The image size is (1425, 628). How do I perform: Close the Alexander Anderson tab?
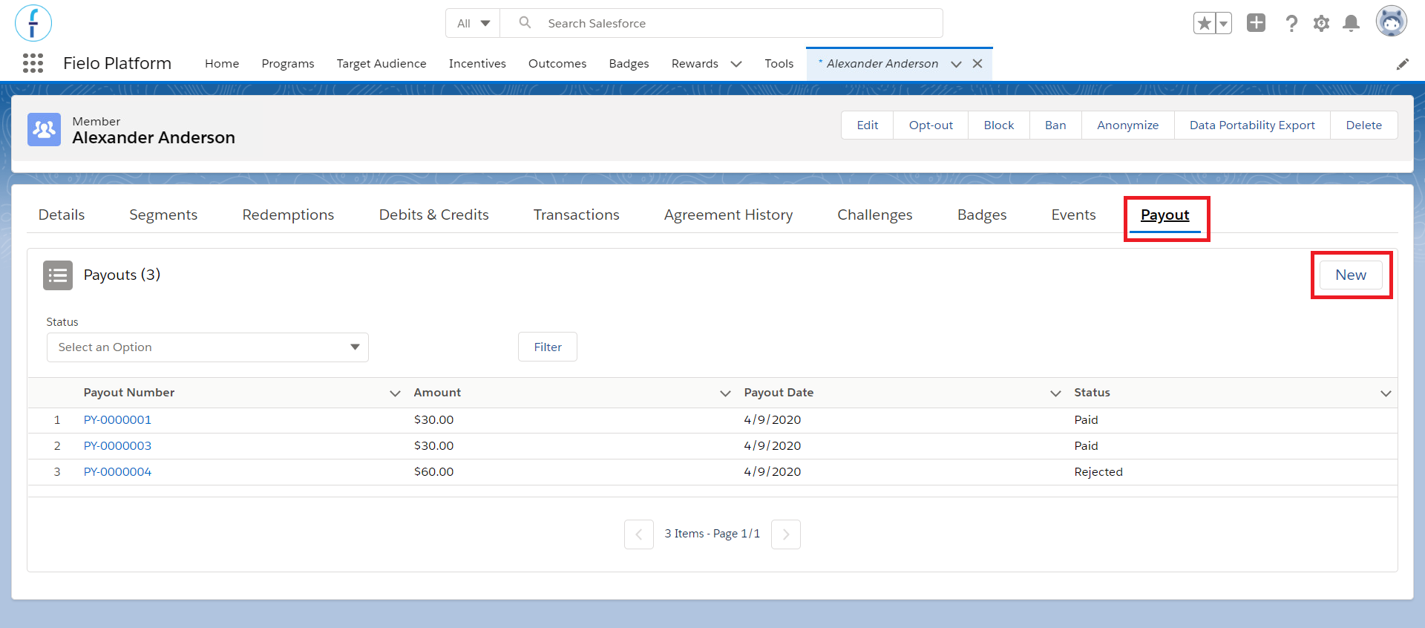[977, 64]
